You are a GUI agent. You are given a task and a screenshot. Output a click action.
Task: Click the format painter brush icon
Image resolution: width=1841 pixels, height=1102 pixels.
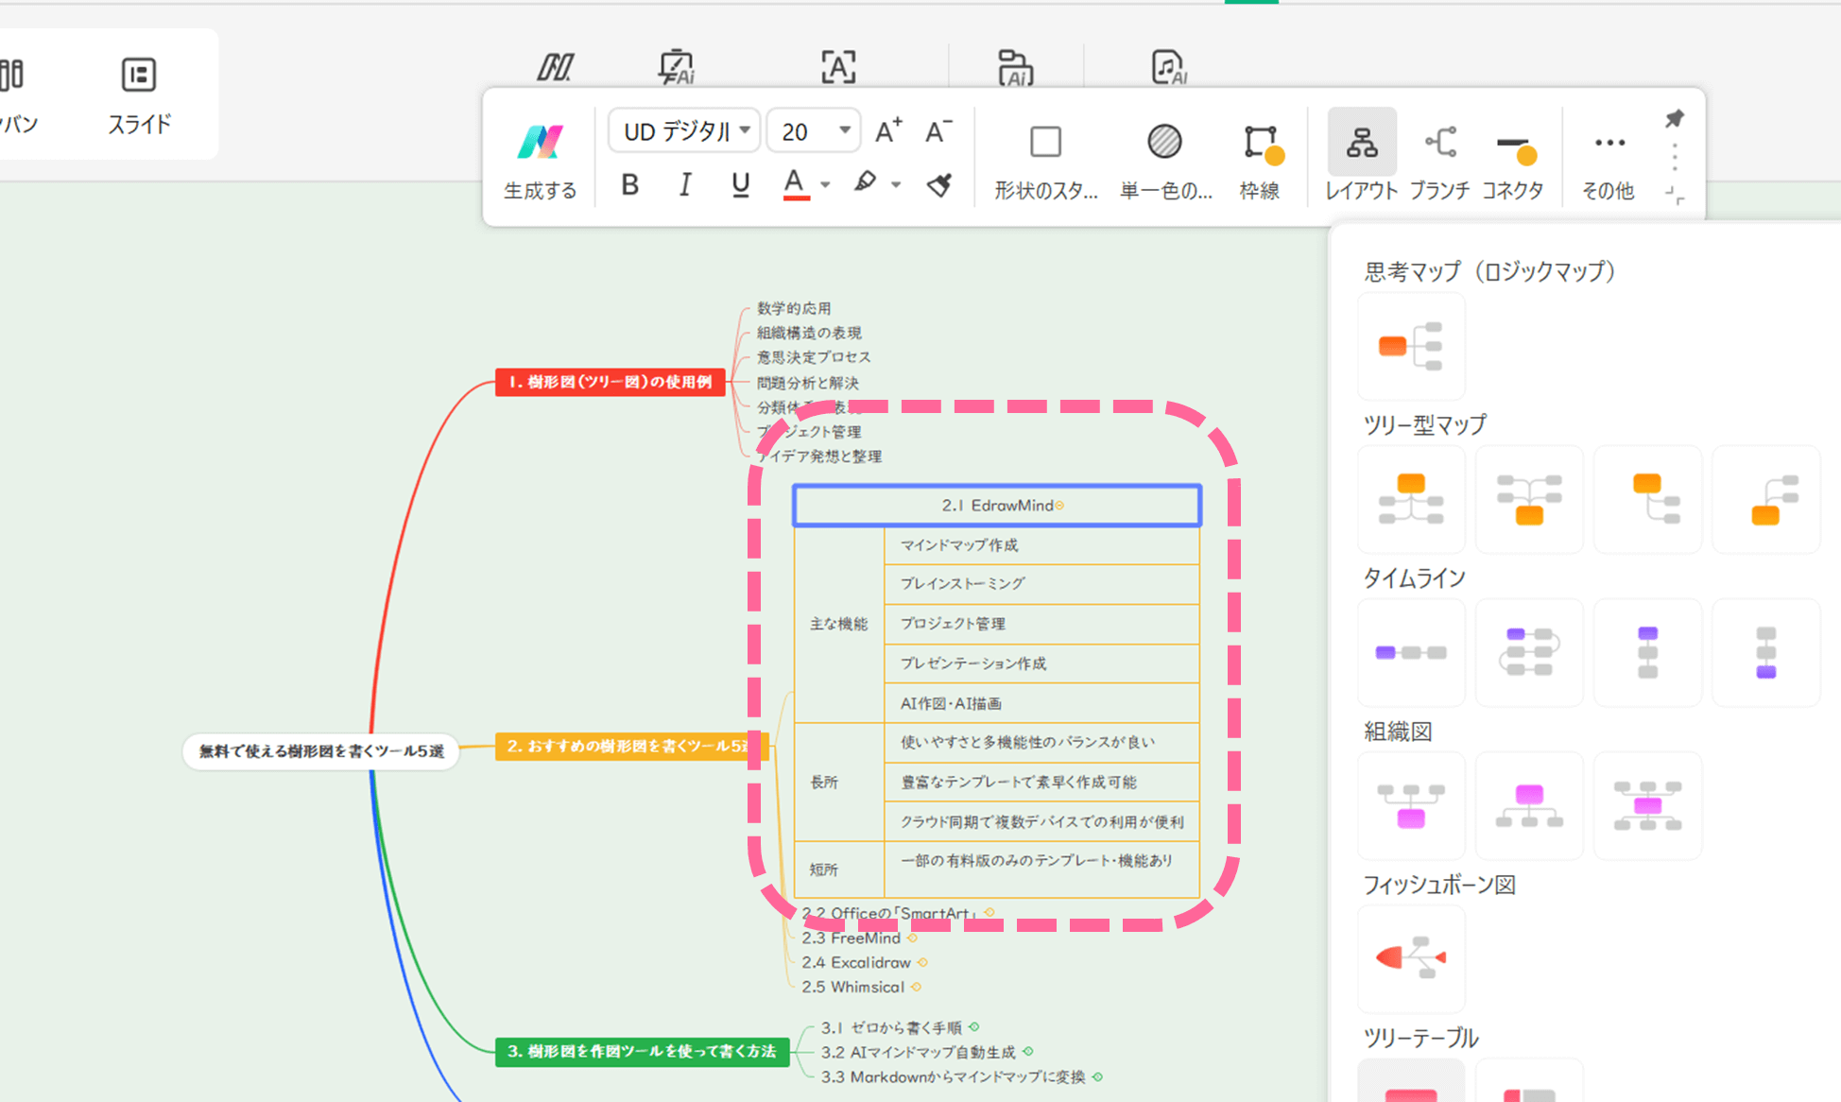[939, 184]
